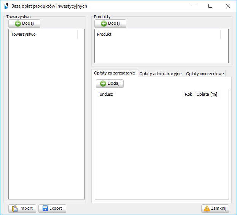
Task: Click the empty fund fees table area
Action: coord(161,148)
